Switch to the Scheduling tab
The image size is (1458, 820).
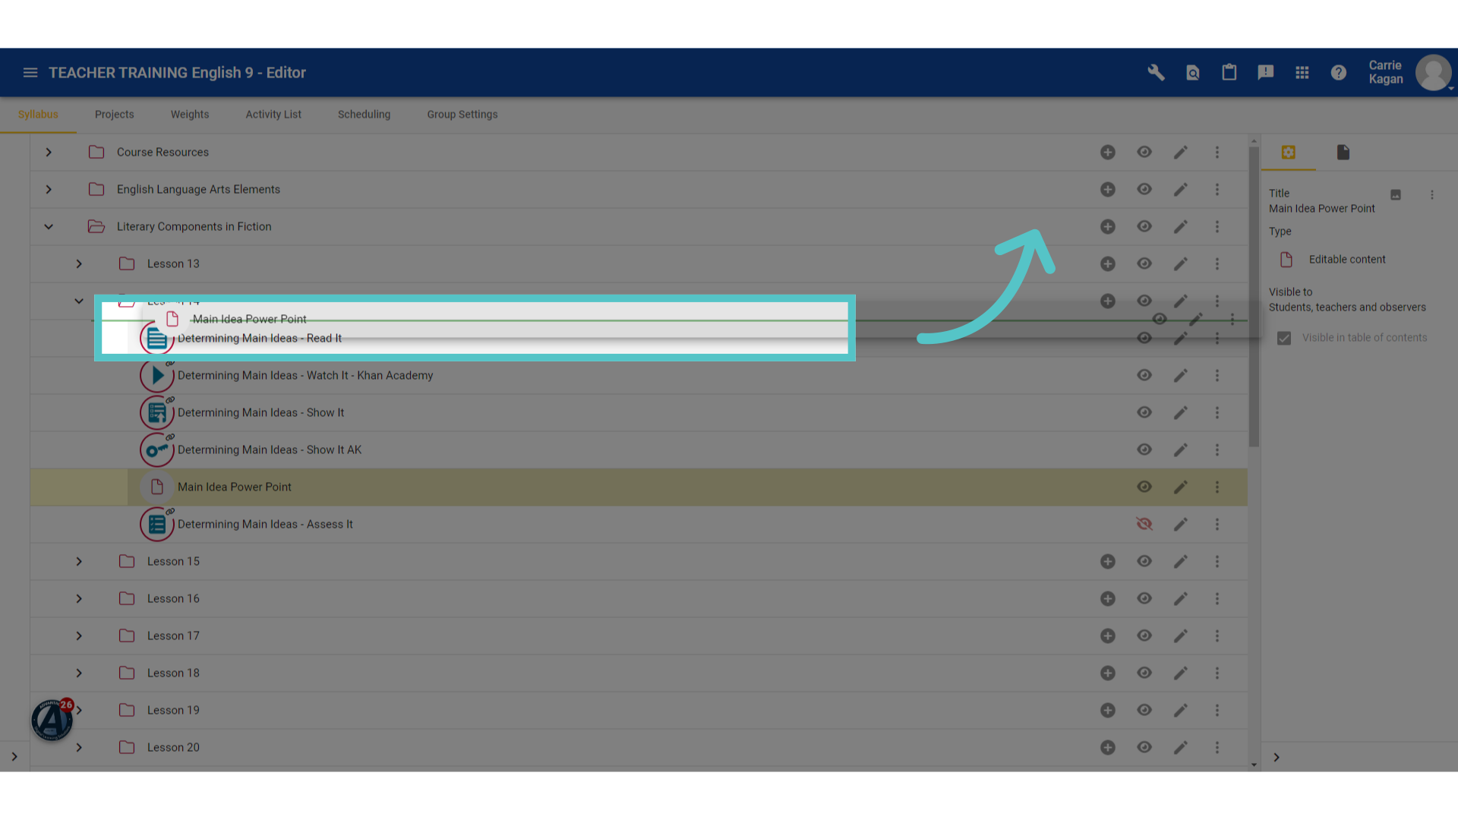(364, 115)
